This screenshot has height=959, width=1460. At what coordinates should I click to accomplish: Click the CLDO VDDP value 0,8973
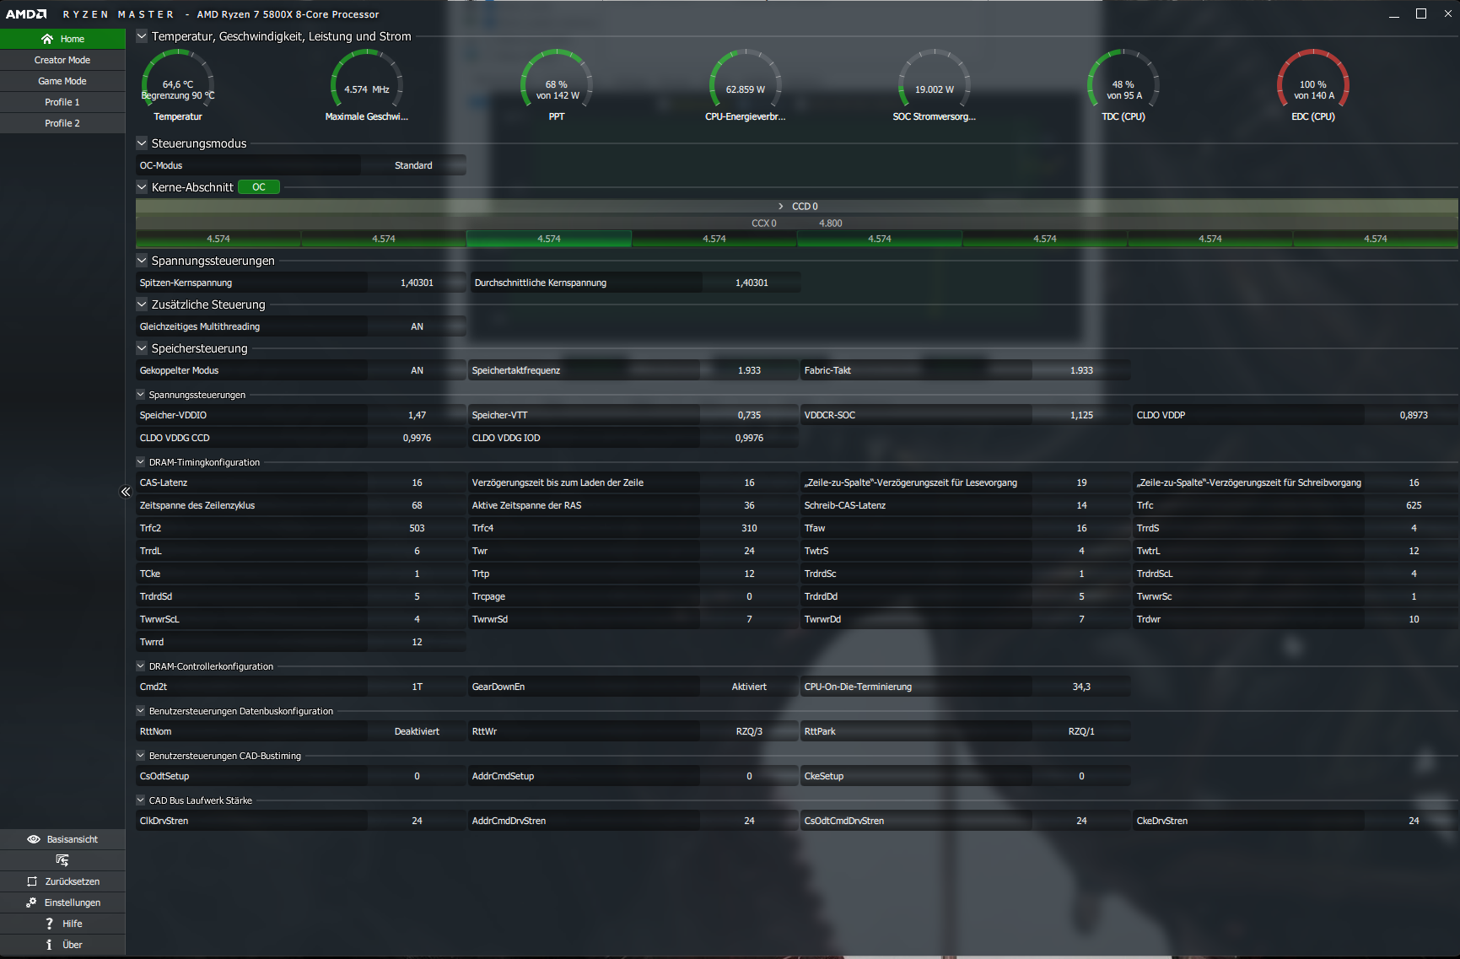1414,415
